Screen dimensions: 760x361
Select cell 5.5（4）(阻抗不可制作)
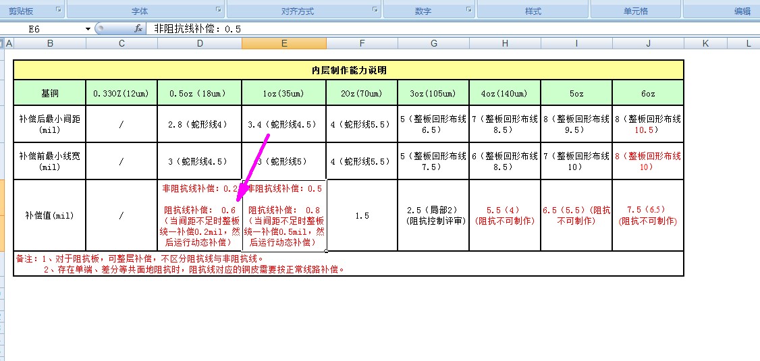(x=505, y=216)
